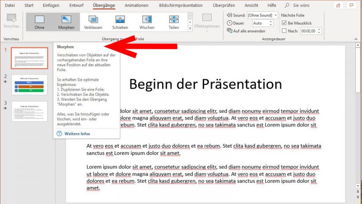Click the Dauer duration field
The image size is (362, 204).
point(262,23)
